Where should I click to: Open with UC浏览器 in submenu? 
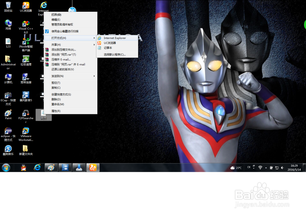pyautogui.click(x=117, y=43)
